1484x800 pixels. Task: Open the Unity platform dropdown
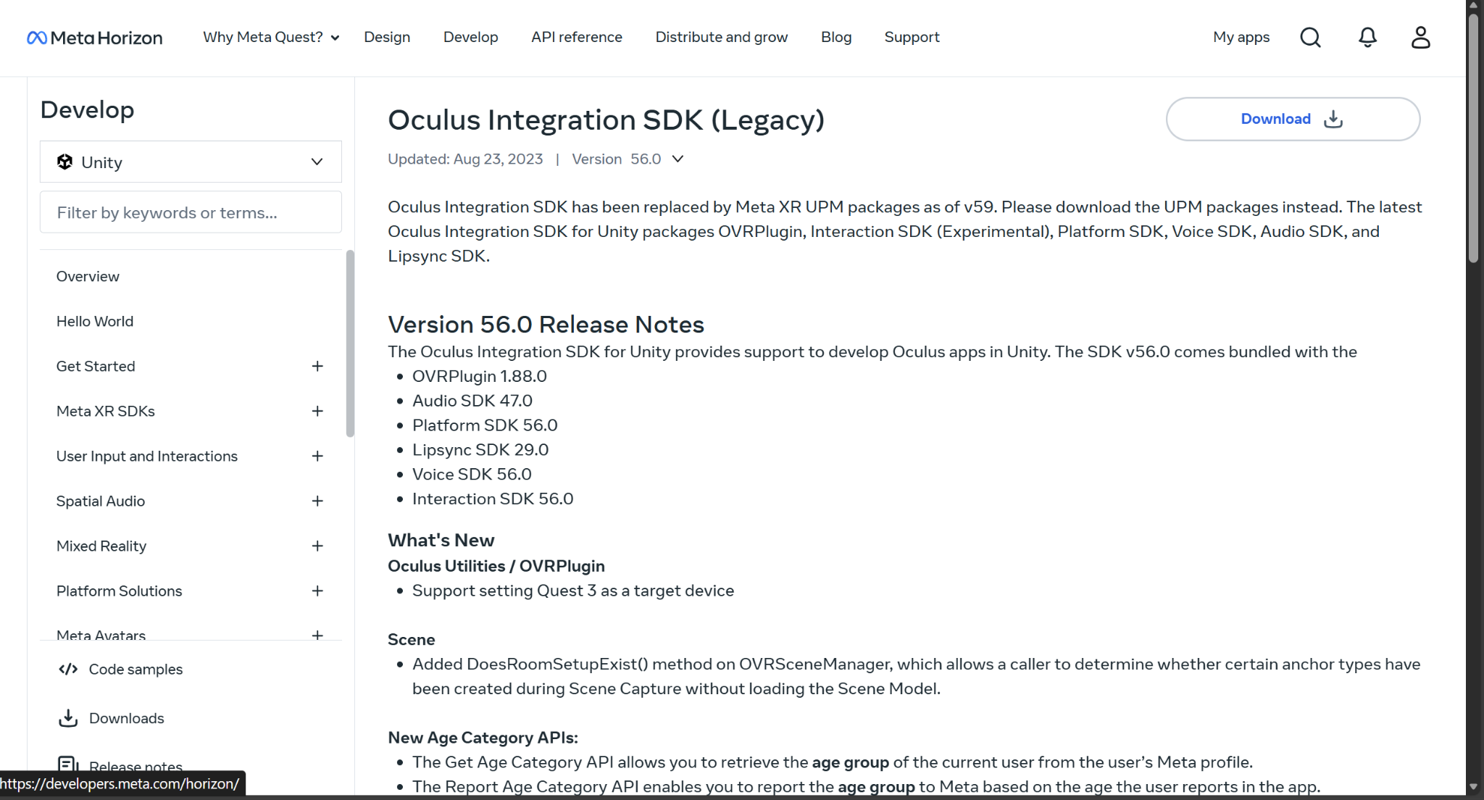[191, 162]
